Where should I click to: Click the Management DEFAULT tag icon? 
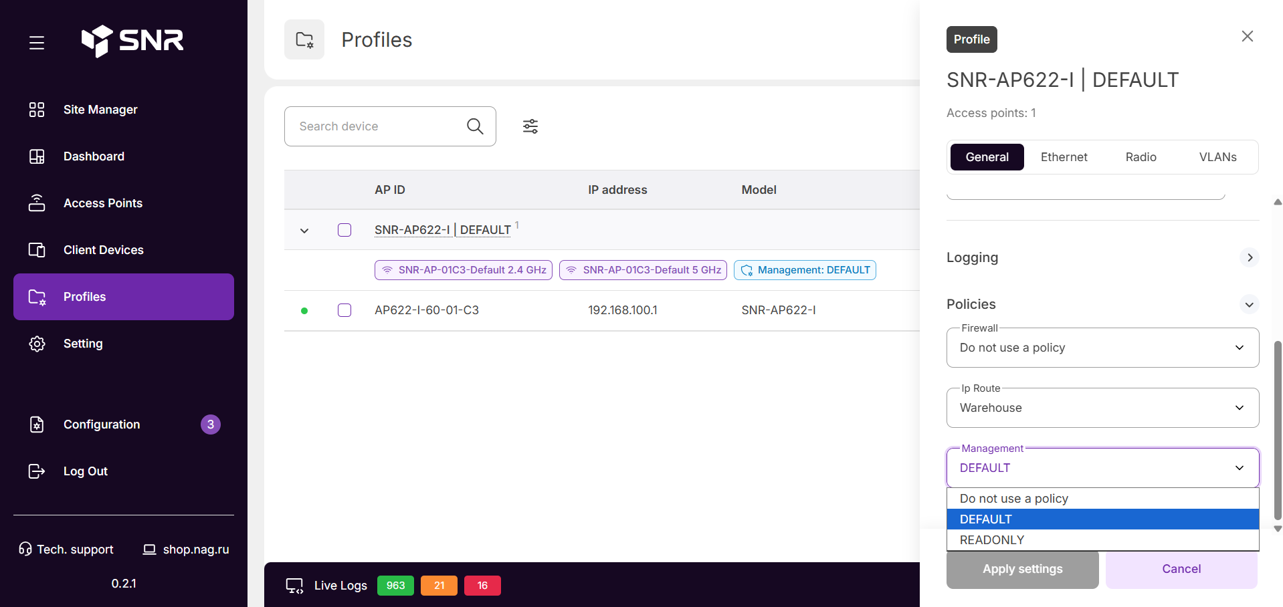coord(747,270)
